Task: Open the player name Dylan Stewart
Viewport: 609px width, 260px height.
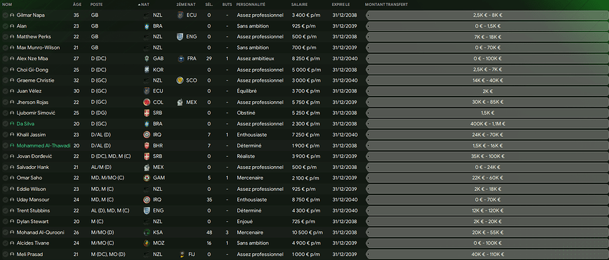Action: click(x=33, y=222)
